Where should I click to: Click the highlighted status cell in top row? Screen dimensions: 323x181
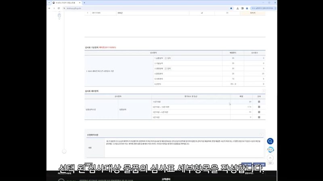tap(253, 13)
